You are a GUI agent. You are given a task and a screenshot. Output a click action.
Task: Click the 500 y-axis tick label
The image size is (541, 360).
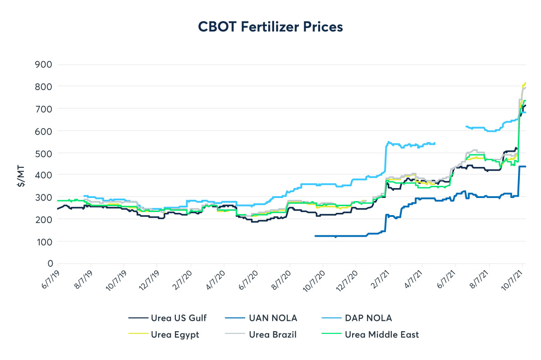point(44,153)
